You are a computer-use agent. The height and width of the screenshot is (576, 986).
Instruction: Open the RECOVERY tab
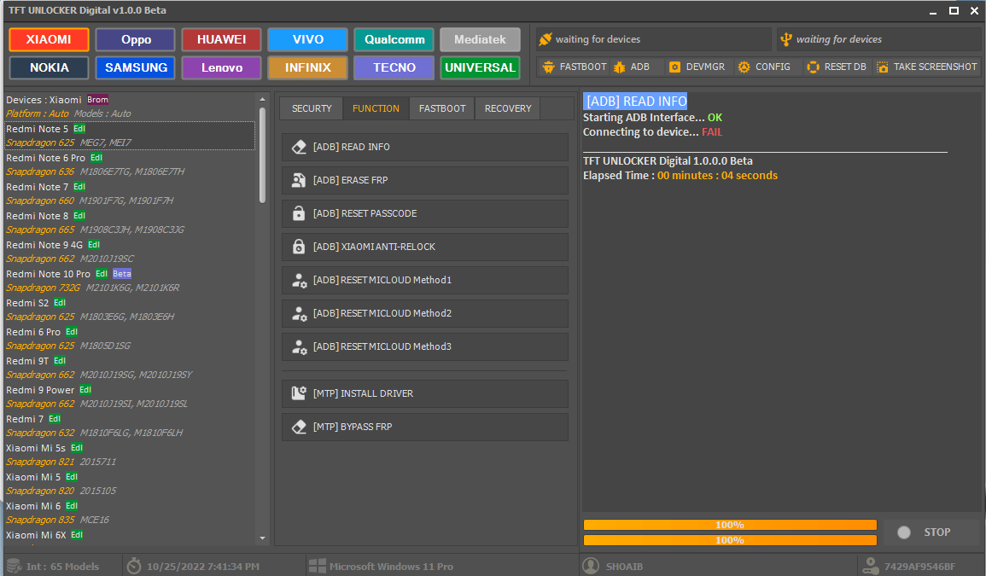coord(508,108)
